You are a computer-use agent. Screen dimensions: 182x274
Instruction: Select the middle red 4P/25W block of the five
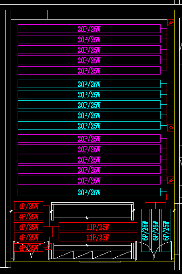[x=28, y=226]
